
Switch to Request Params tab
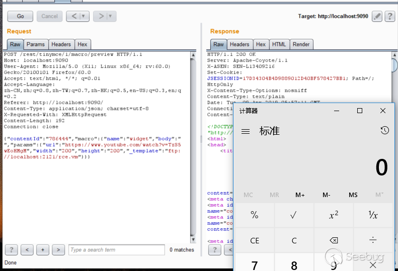click(36, 44)
